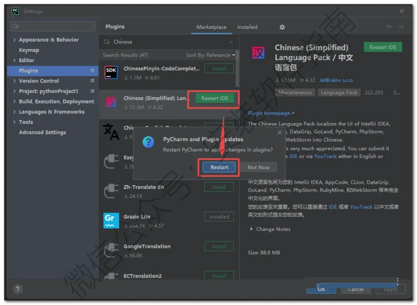Install the ECTranslation2 plugin
The height and width of the screenshot is (305, 417).
pos(219,276)
